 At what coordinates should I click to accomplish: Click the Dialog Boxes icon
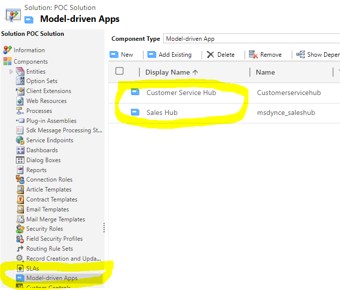tap(20, 160)
